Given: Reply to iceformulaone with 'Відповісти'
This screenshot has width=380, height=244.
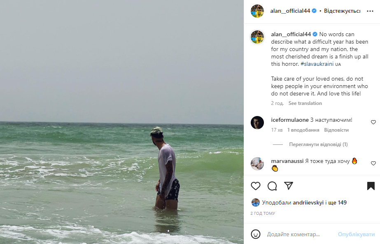Looking at the screenshot, I should click(336, 130).
